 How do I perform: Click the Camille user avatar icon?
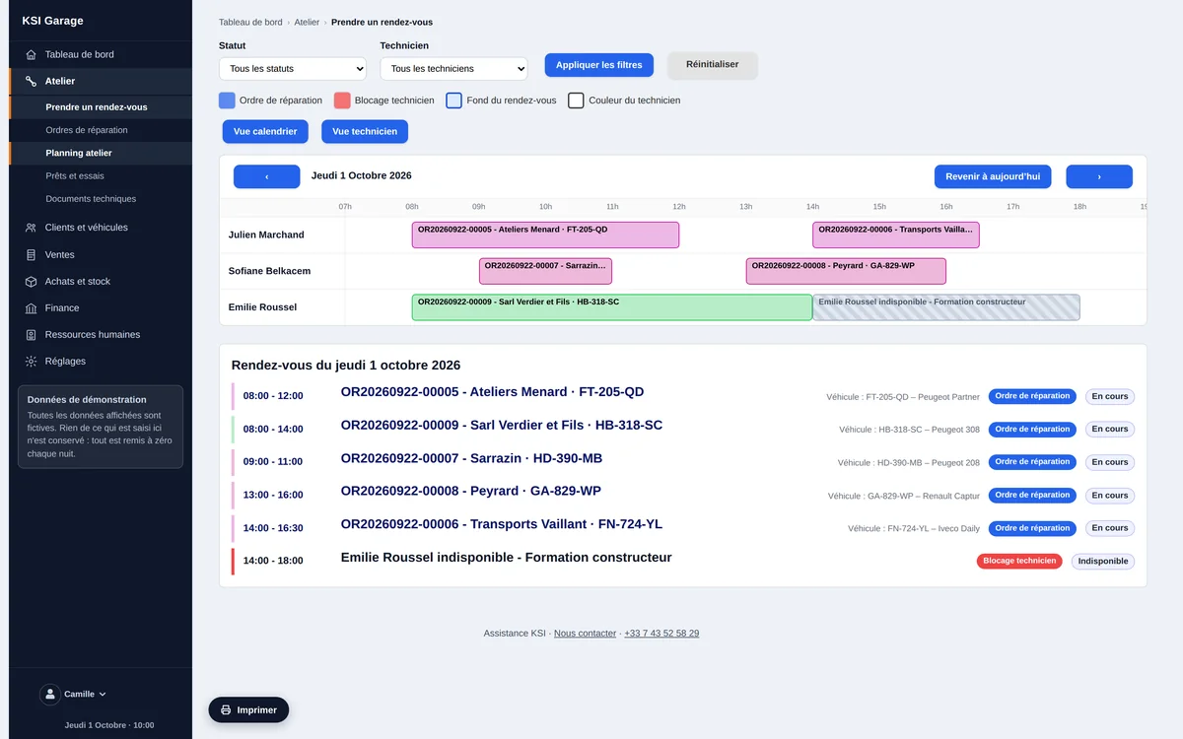tap(50, 695)
